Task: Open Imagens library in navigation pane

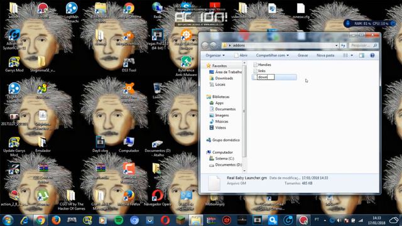Action: (219, 116)
